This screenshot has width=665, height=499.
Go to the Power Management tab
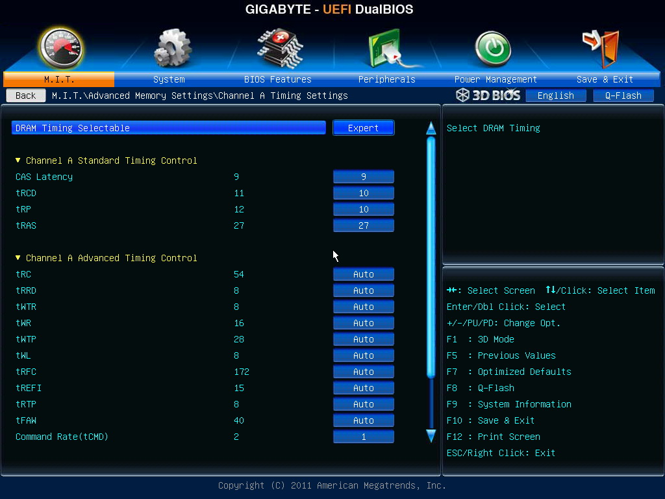click(496, 79)
